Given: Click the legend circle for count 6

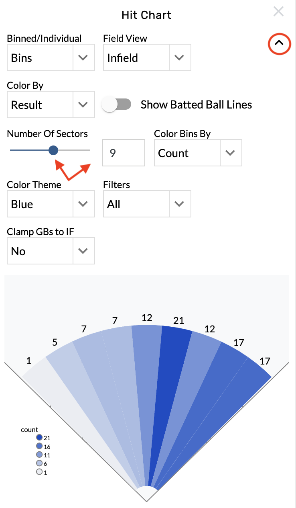Looking at the screenshot, I should tap(39, 463).
